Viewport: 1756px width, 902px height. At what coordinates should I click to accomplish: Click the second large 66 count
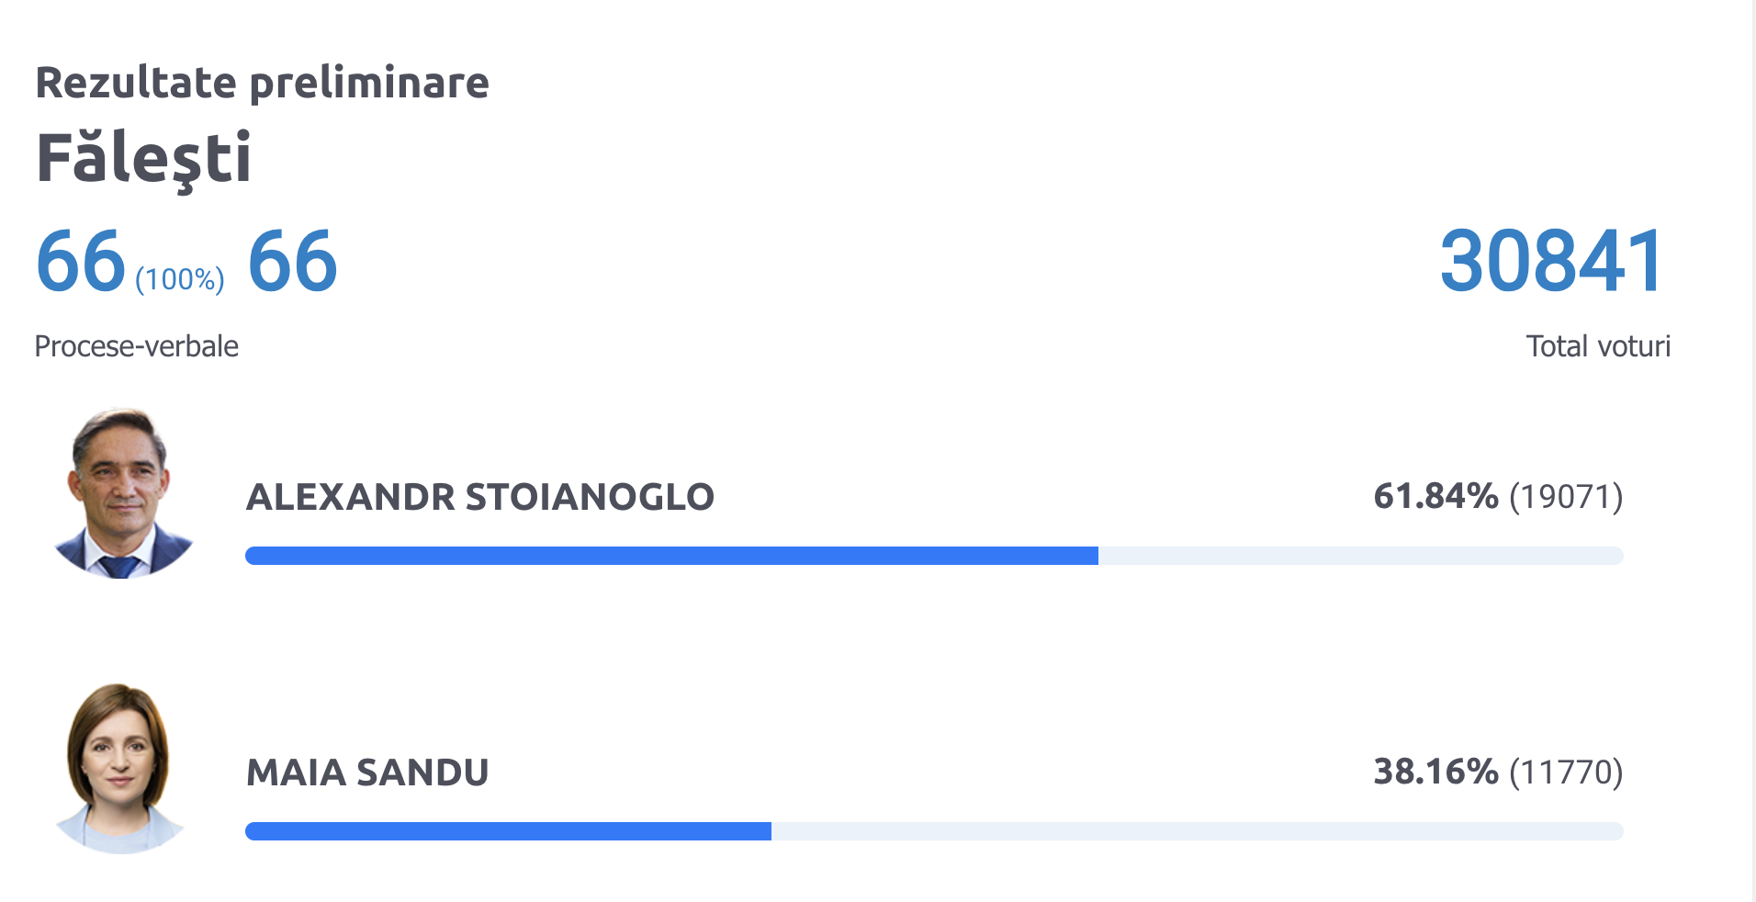click(293, 262)
